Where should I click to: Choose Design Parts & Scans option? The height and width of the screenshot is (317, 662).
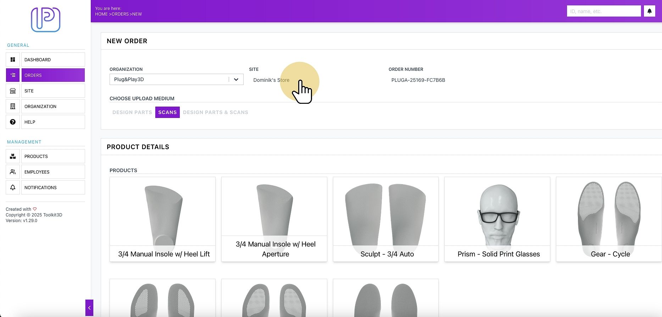[x=216, y=112]
